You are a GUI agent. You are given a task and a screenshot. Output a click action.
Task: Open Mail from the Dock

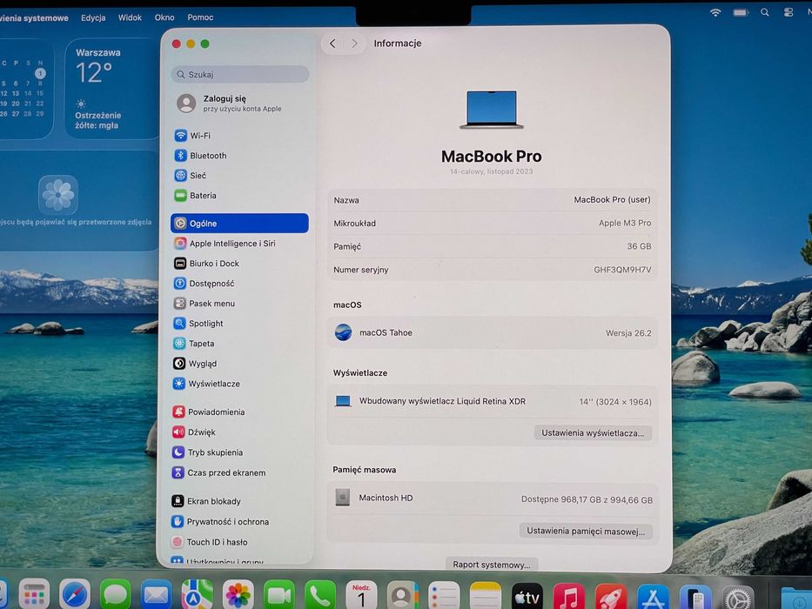click(x=156, y=595)
